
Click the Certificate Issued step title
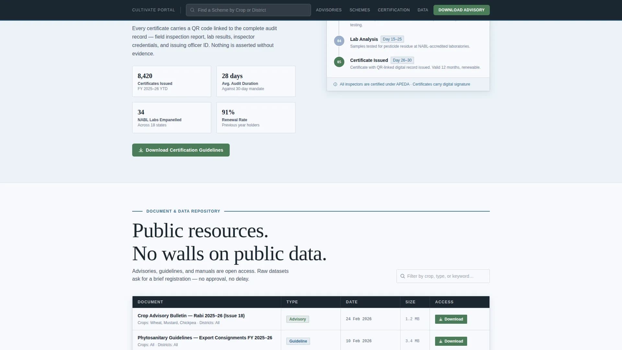[369, 60]
